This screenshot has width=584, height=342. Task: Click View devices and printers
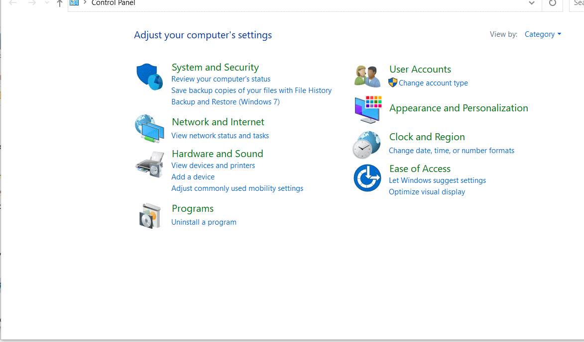[x=213, y=166]
